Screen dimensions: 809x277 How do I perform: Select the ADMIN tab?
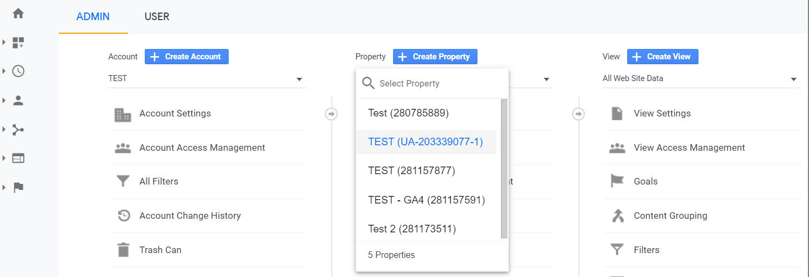[x=93, y=17]
